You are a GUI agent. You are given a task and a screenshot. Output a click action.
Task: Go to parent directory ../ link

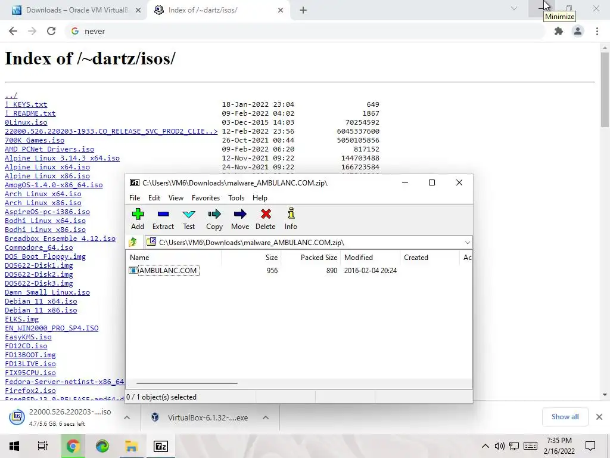[11, 95]
